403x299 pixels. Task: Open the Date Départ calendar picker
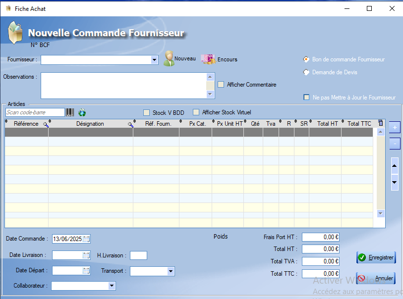(86, 271)
